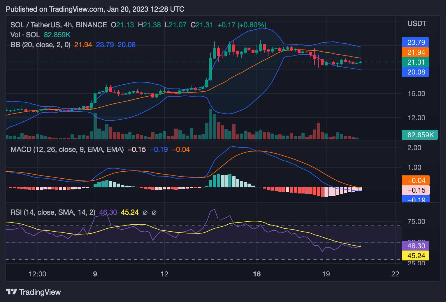Click the pink -0.15 MACD histogram tag
The height and width of the screenshot is (302, 446).
(415, 190)
